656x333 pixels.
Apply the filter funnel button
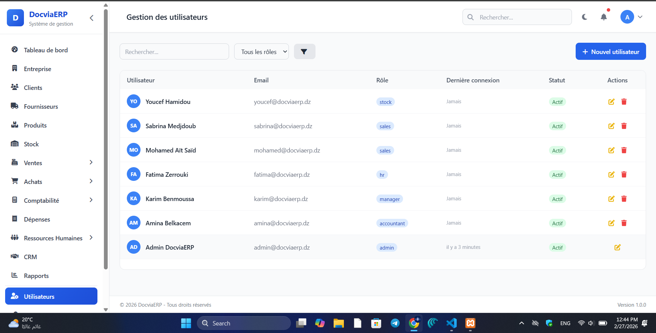tap(304, 52)
